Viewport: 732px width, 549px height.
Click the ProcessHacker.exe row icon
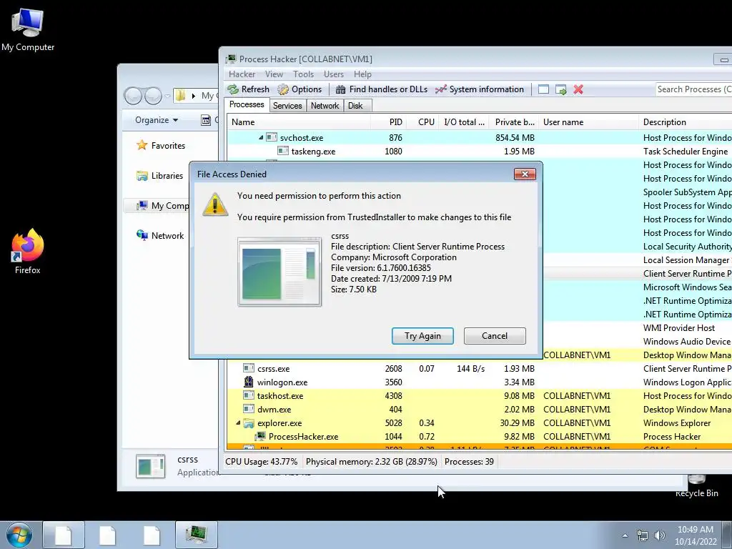260,437
